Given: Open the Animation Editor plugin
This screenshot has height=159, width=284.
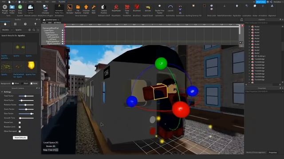Looking at the screenshot, I should point(59,9).
